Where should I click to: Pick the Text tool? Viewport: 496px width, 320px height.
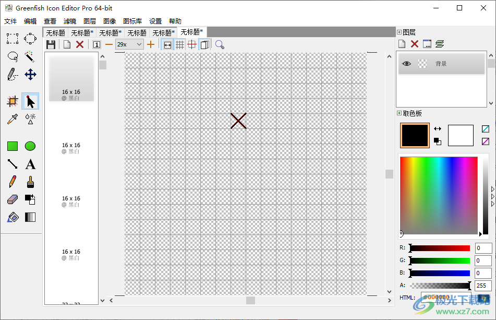coord(30,164)
